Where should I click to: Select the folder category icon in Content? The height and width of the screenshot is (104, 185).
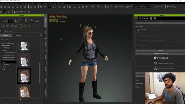tap(4, 21)
